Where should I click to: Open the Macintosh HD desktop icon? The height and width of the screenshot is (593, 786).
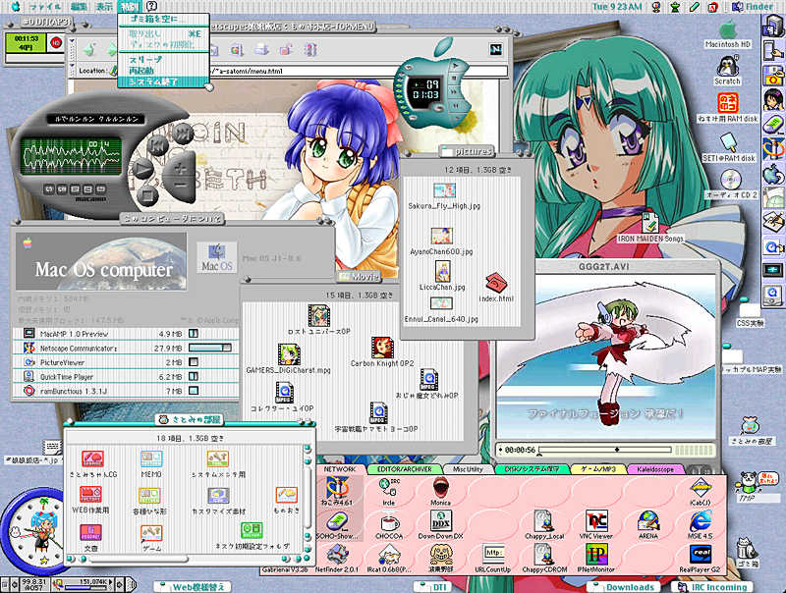click(x=728, y=30)
